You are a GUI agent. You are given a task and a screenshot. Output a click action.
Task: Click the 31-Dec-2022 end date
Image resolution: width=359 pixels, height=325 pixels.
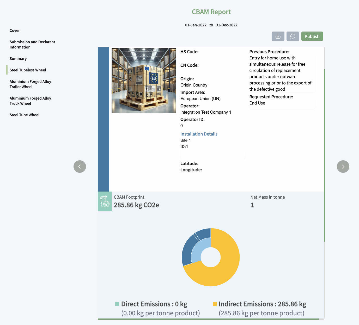click(227, 25)
